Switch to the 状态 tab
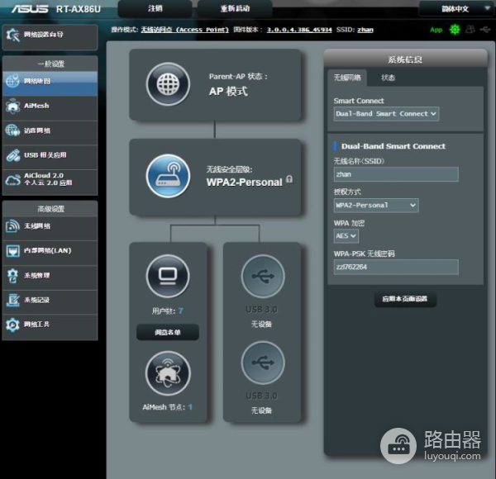This screenshot has width=496, height=479. coord(388,78)
